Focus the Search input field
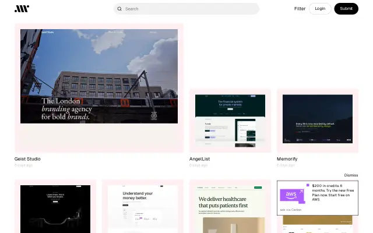 (x=186, y=9)
